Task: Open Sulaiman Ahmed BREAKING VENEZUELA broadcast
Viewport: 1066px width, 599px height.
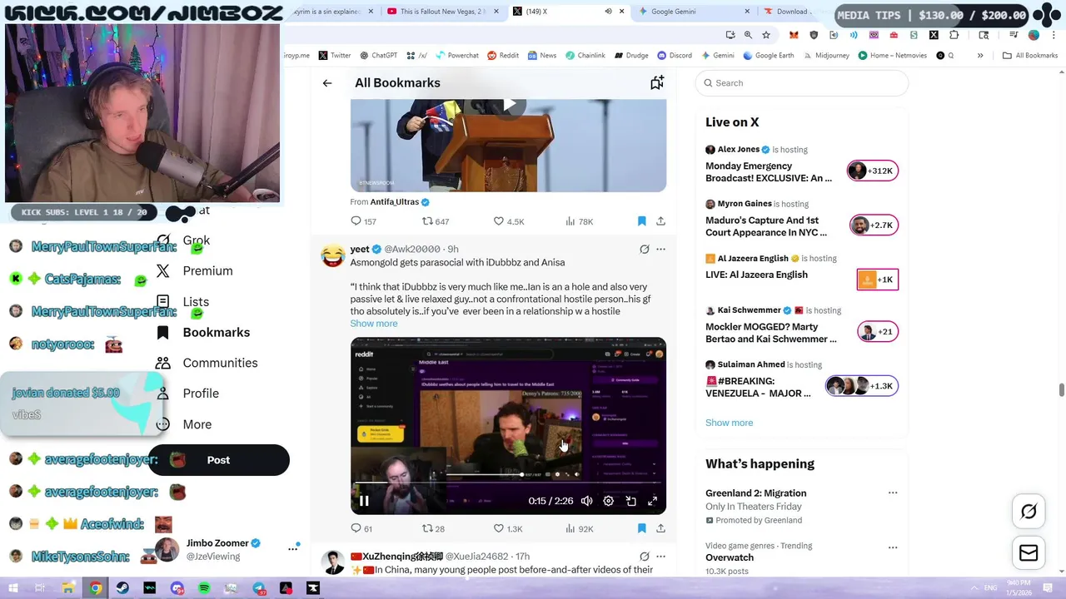Action: click(x=801, y=379)
